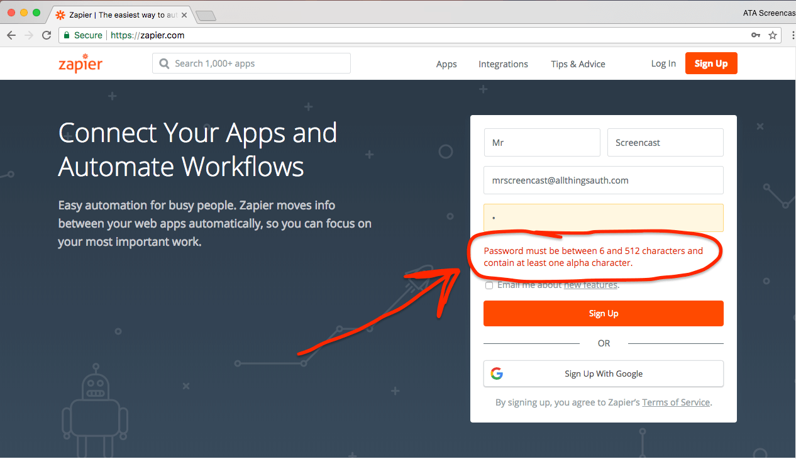Close the Zapier browser tab
The width and height of the screenshot is (796, 459).
point(184,14)
